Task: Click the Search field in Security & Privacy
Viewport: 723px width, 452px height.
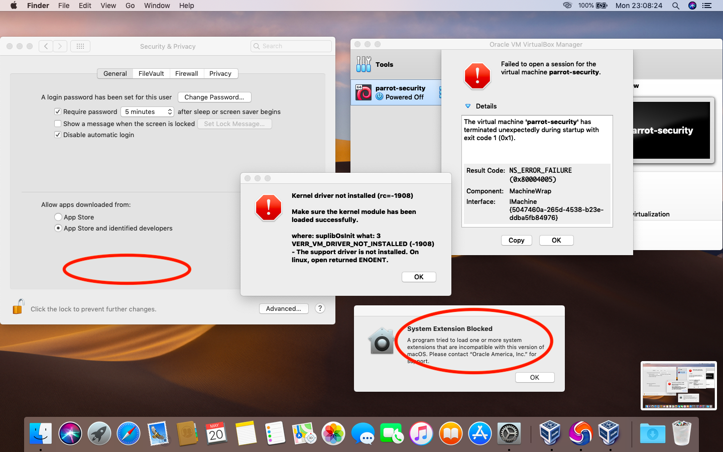Action: pyautogui.click(x=291, y=46)
